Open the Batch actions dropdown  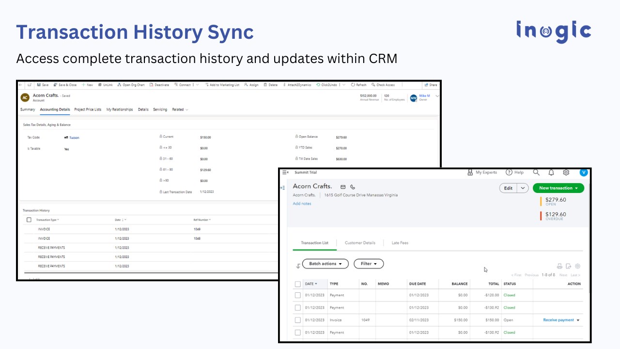[325, 264]
